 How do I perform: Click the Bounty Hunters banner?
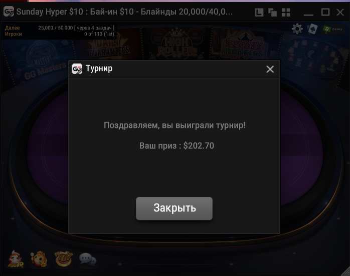point(244,44)
